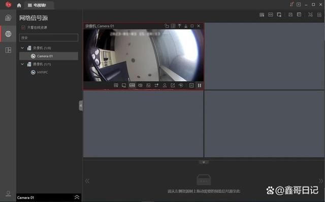Select the 摄像机 device group row
Image resolution: width=325 pixels, height=202 pixels.
[49, 64]
